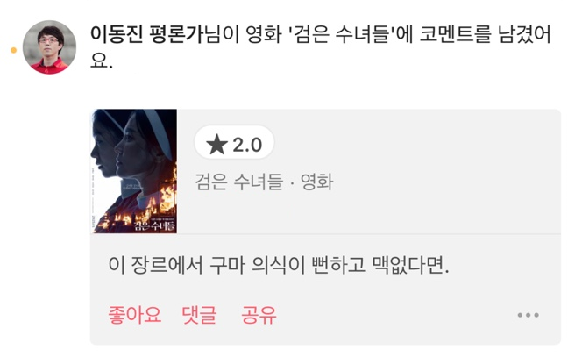
Task: Click the 검은 수녀들 title printed on the poster
Action: [154, 225]
